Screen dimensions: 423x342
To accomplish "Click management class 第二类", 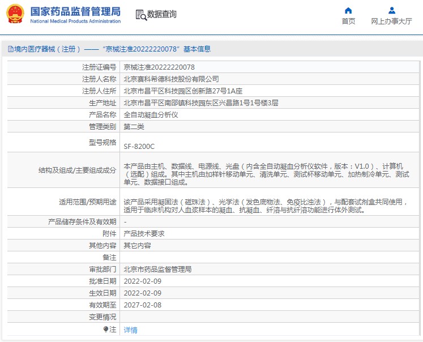I will pos(134,126).
